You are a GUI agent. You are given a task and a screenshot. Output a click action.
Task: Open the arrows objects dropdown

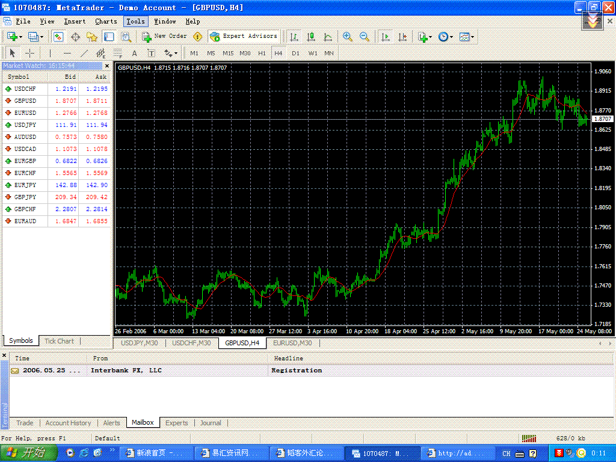pyautogui.click(x=170, y=53)
